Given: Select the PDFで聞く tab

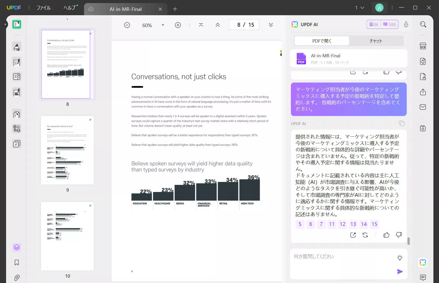Looking at the screenshot, I should [322, 41].
